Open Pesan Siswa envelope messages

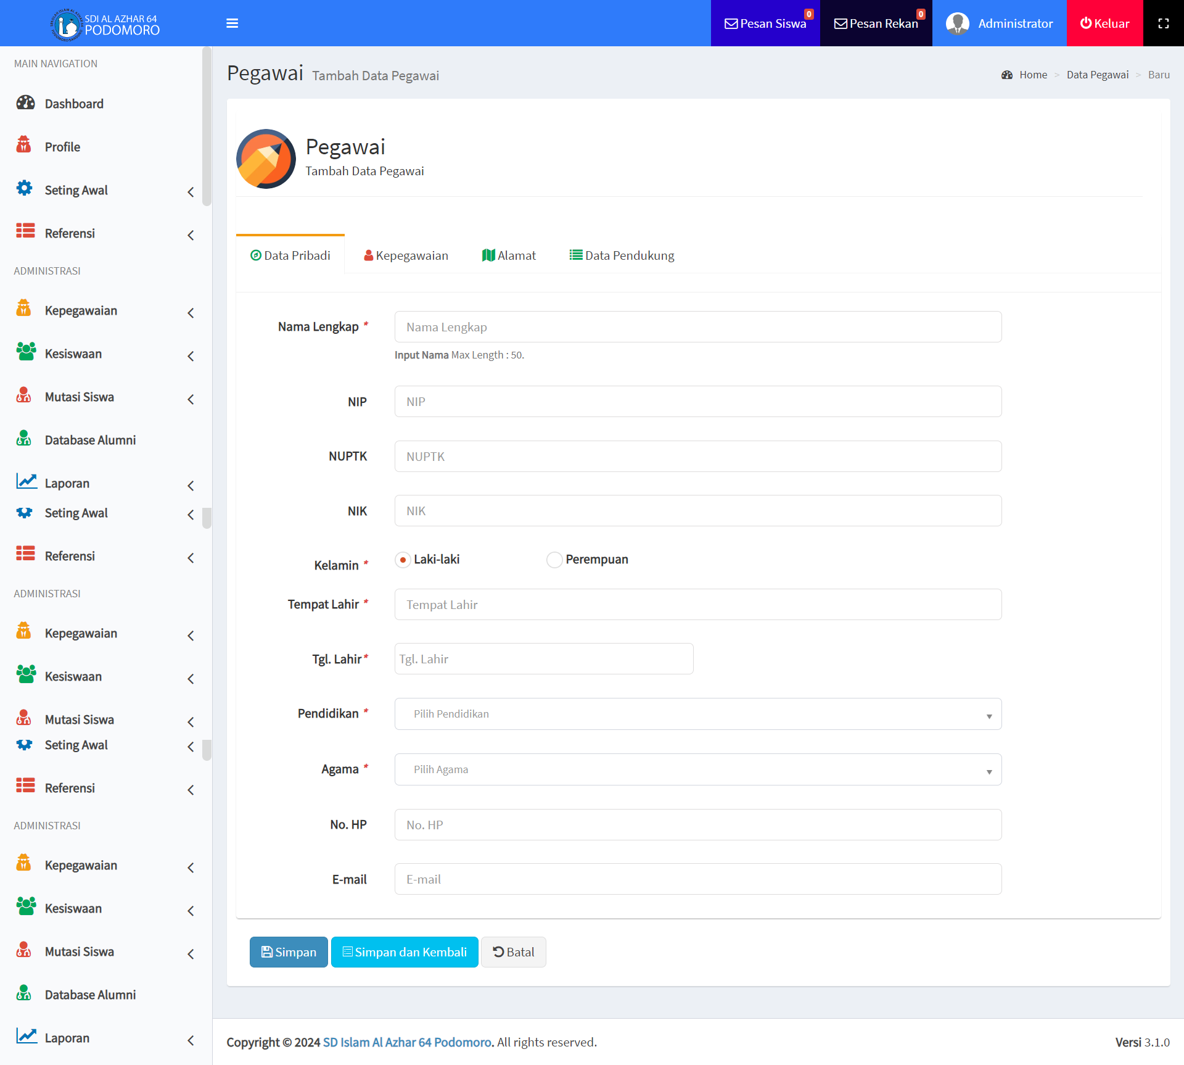pyautogui.click(x=765, y=23)
